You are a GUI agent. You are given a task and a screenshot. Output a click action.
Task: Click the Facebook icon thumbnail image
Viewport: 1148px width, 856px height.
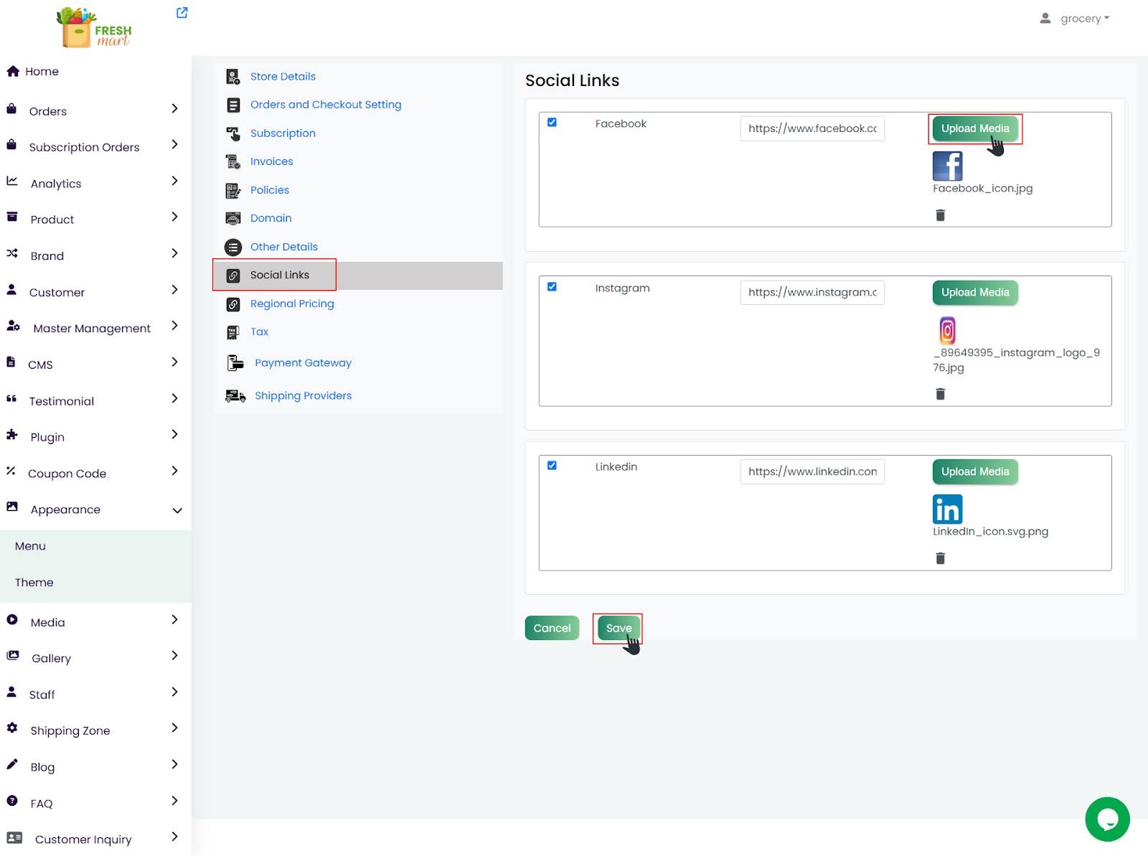point(947,166)
